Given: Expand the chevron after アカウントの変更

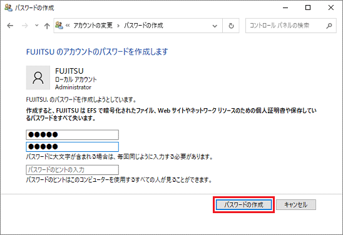Looking at the screenshot, I should (118, 26).
